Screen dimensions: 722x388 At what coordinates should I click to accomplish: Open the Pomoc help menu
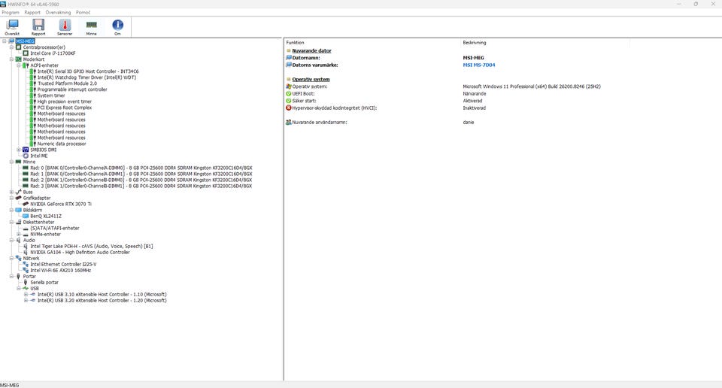tap(83, 13)
